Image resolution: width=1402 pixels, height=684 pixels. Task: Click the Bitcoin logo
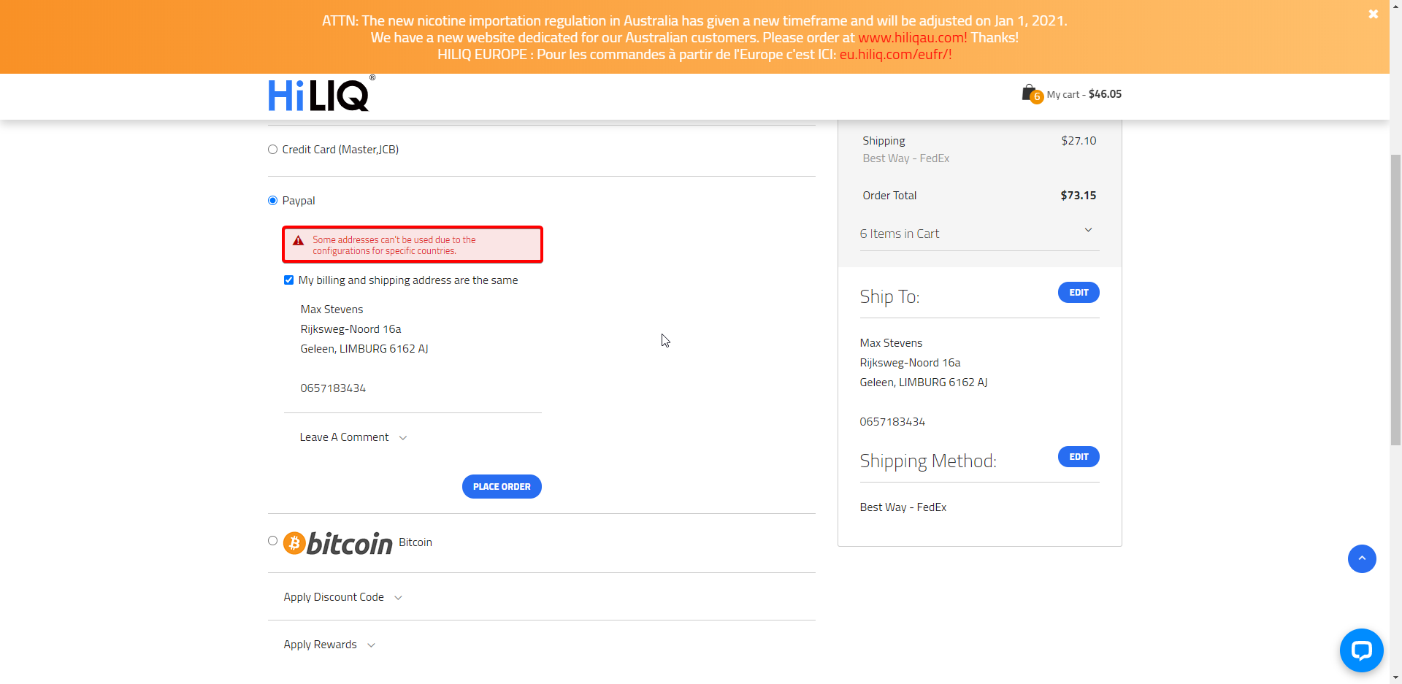tap(338, 543)
